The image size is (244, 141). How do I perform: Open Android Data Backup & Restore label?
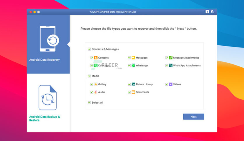(x=44, y=119)
